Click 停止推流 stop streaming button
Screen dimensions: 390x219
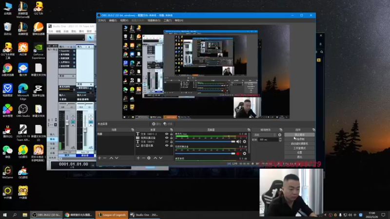[299, 135]
